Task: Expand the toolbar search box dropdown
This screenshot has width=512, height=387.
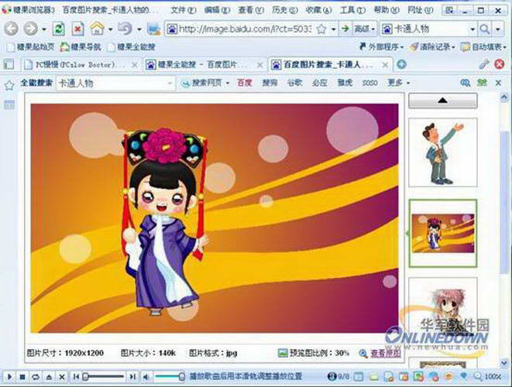Action: click(x=472, y=29)
